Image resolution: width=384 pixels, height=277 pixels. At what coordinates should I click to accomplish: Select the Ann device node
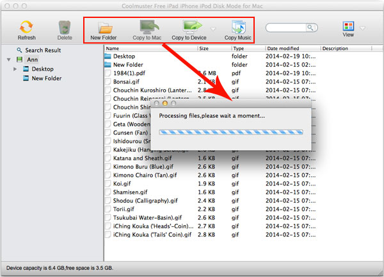(33, 60)
